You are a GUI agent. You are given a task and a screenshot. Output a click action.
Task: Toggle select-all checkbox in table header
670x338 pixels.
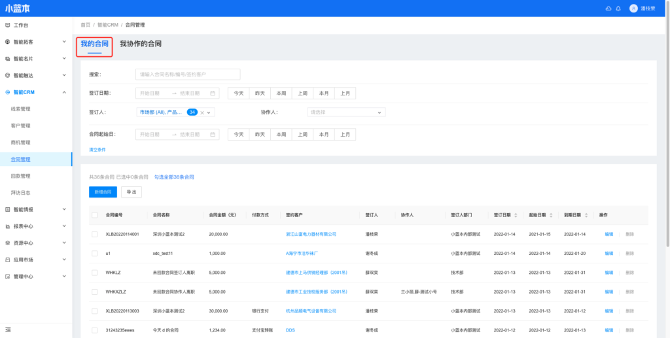[x=95, y=215]
